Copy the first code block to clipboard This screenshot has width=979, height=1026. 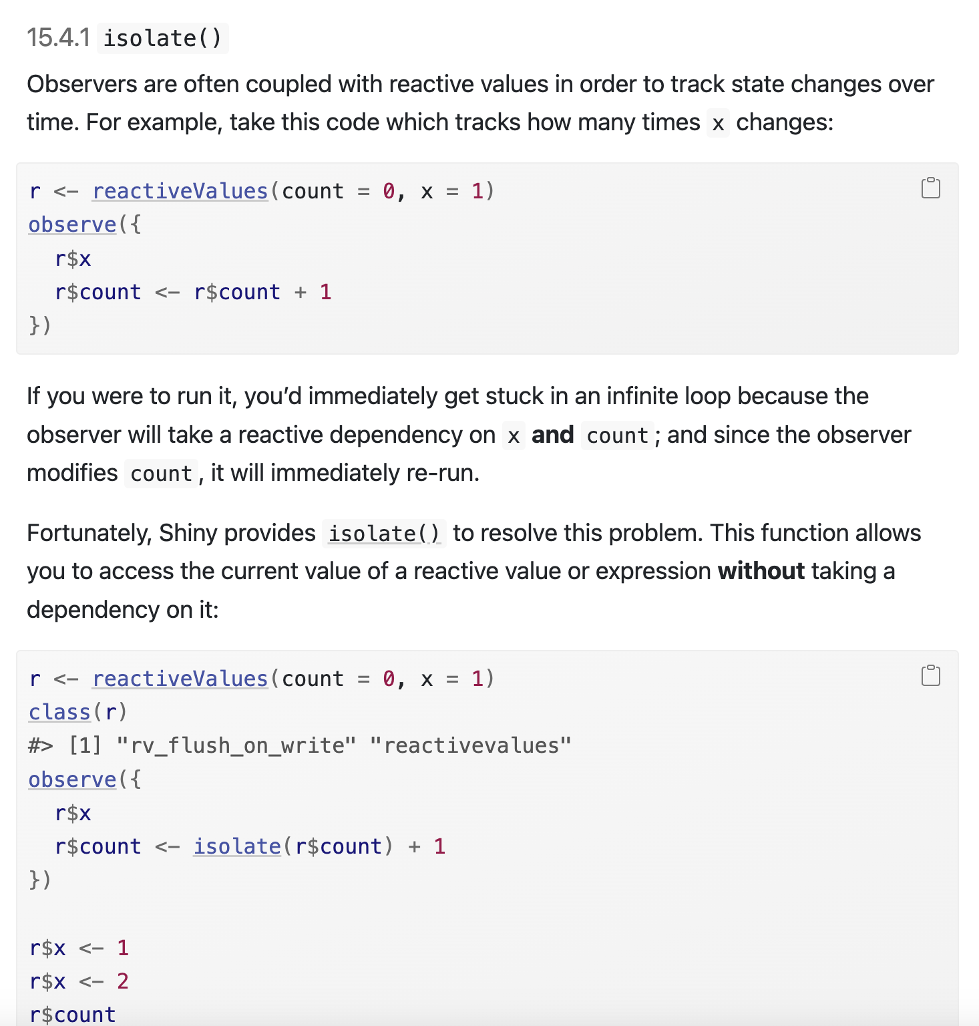(930, 188)
